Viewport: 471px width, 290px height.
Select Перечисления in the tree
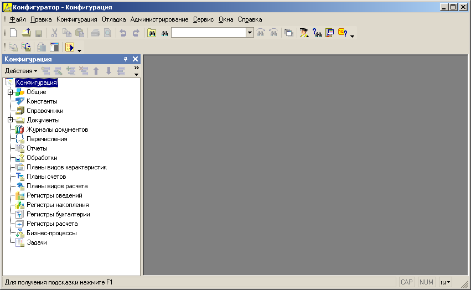pos(47,139)
